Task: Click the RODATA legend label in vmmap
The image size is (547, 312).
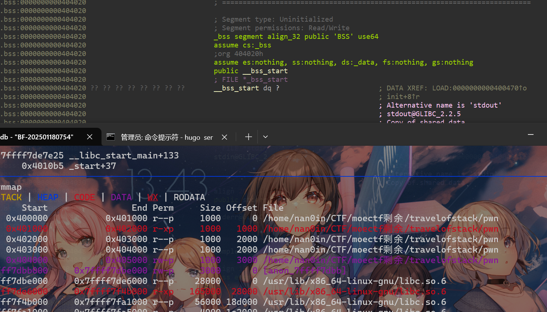Action: (x=189, y=197)
